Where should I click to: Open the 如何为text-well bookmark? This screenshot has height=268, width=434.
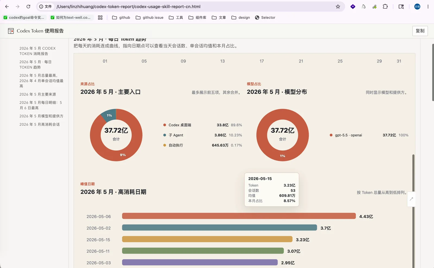pyautogui.click(x=71, y=18)
